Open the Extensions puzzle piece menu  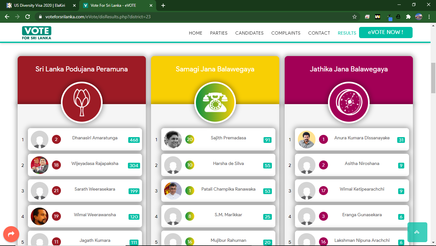pos(408,17)
